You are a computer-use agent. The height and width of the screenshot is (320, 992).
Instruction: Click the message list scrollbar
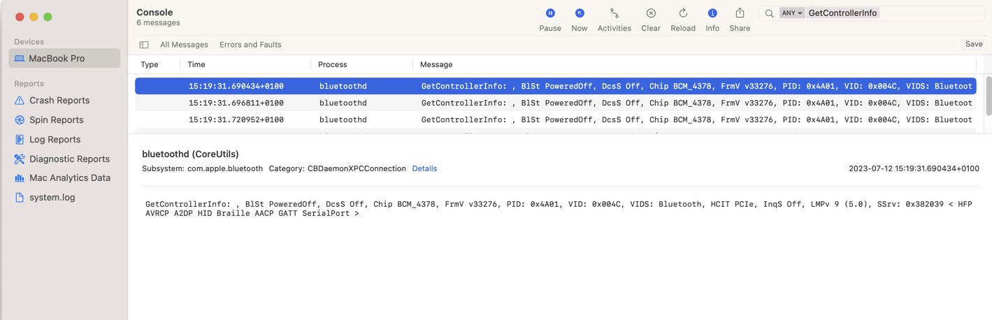pos(988,95)
